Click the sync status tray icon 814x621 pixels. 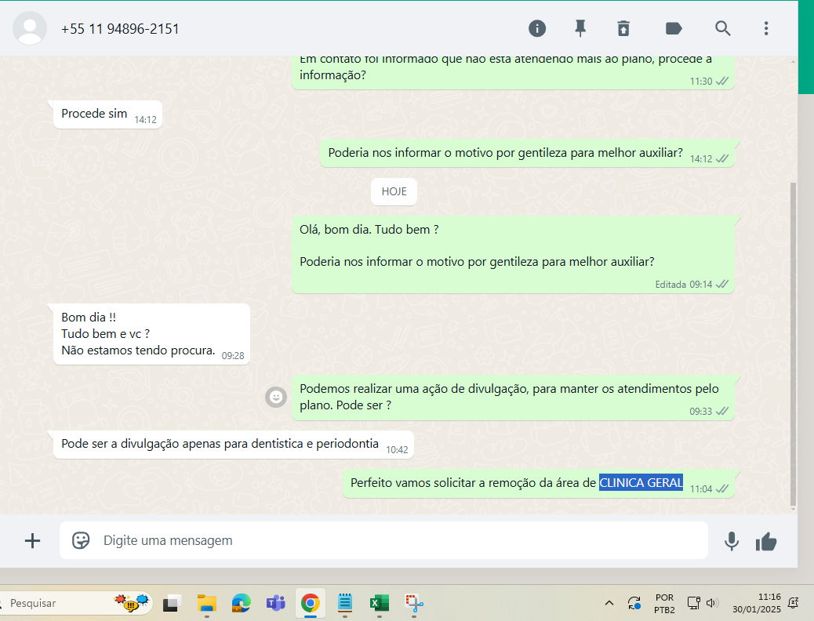(634, 603)
